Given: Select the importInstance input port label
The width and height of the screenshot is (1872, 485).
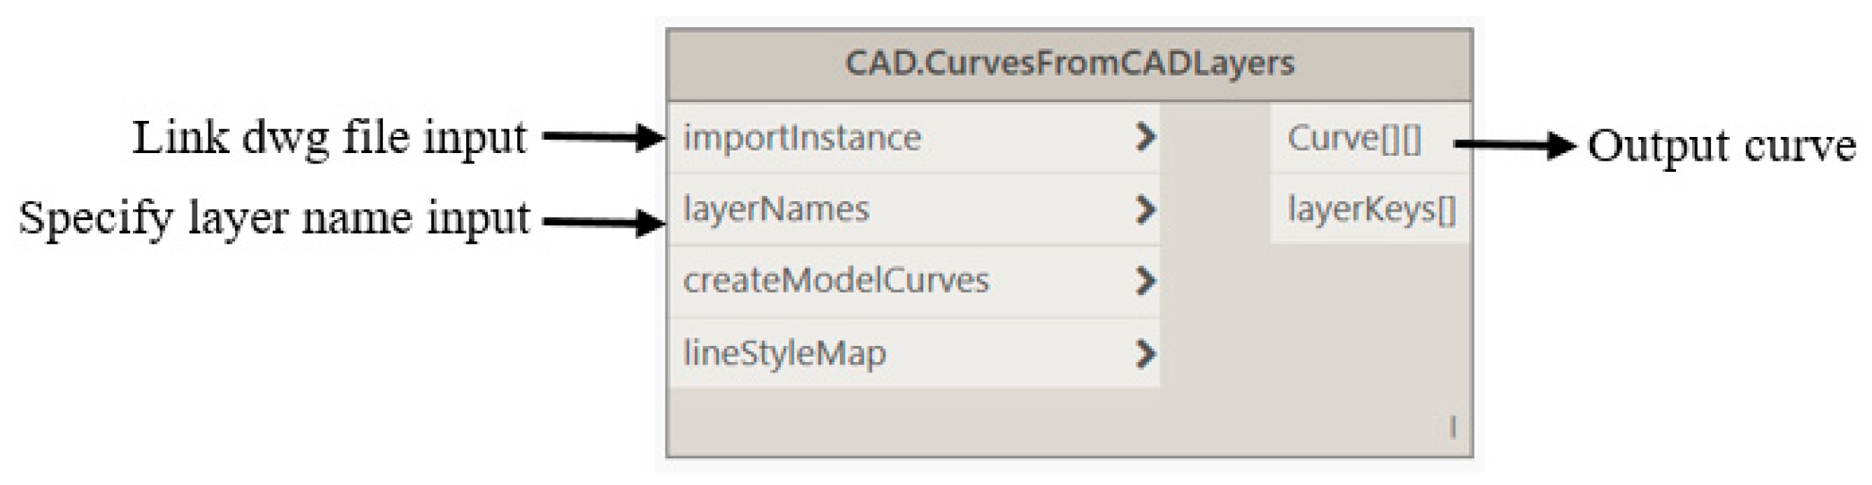Looking at the screenshot, I should [801, 138].
